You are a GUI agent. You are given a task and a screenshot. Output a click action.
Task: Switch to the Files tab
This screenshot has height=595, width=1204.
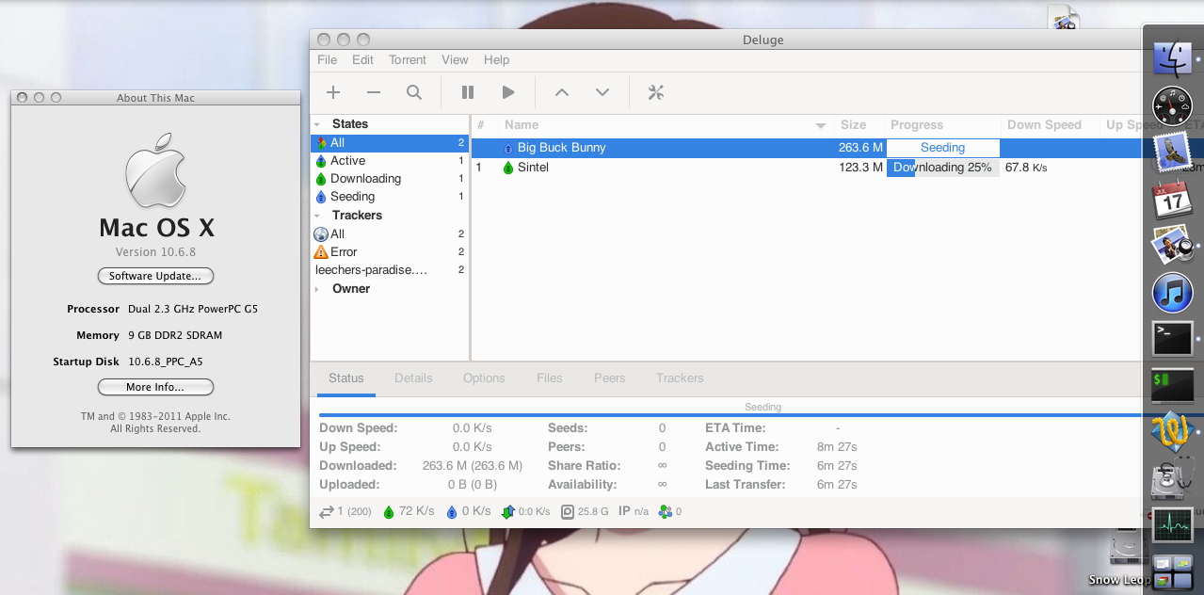pos(550,378)
